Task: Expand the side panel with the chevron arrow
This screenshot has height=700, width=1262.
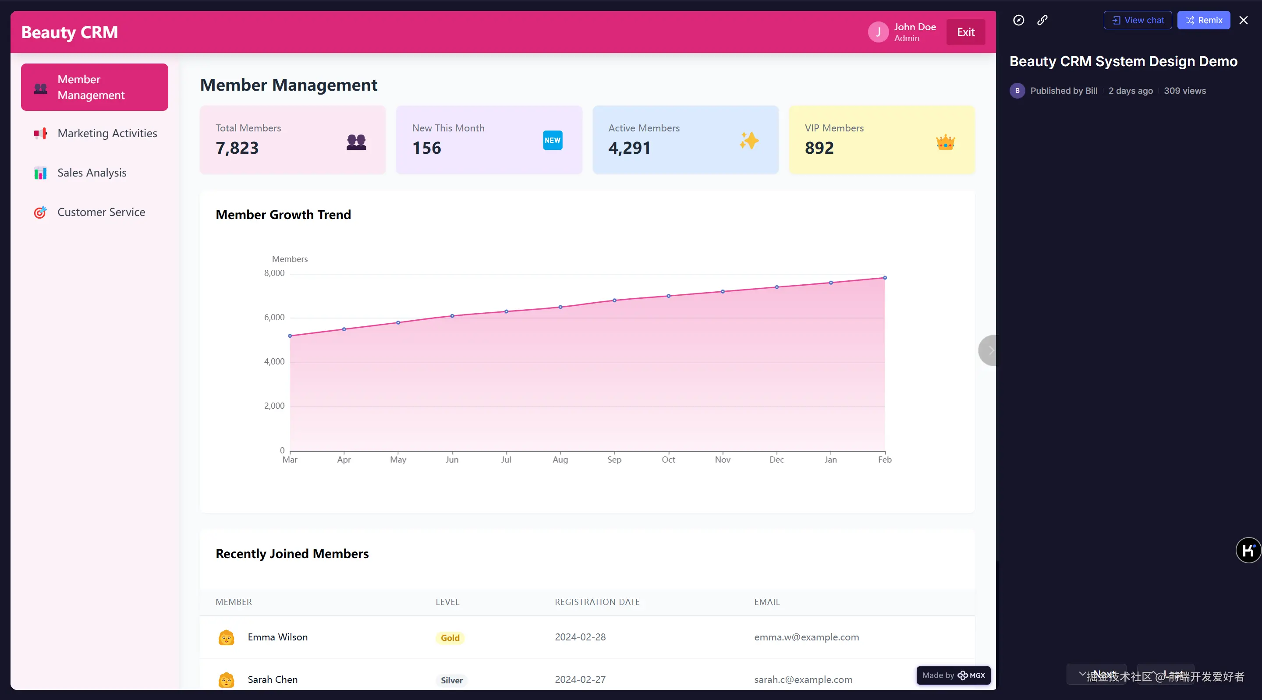Action: pos(990,350)
